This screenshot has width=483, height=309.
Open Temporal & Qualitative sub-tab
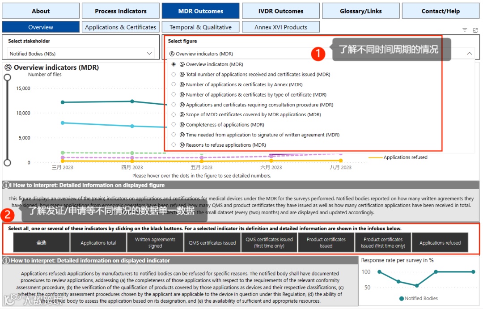pyautogui.click(x=200, y=27)
